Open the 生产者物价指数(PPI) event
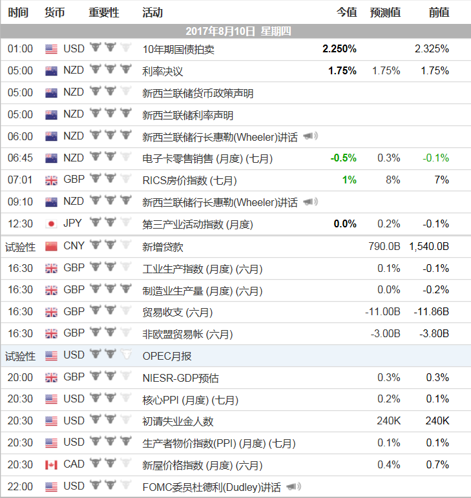The width and height of the screenshot is (471, 498). 219,443
